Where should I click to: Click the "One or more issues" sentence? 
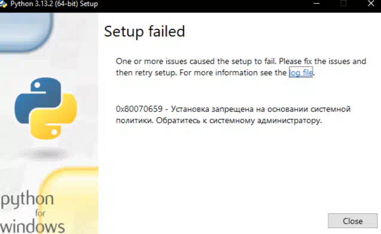pyautogui.click(x=241, y=61)
